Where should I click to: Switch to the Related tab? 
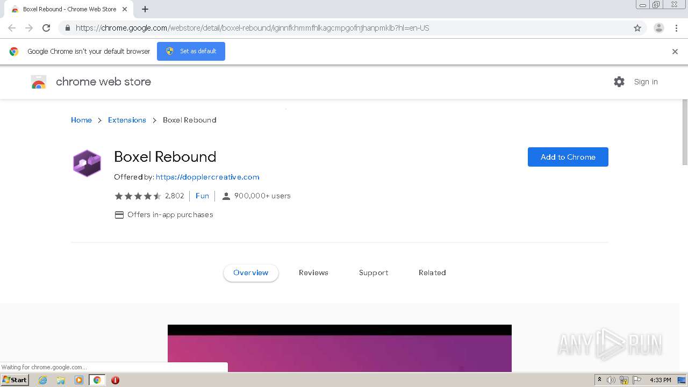click(432, 273)
